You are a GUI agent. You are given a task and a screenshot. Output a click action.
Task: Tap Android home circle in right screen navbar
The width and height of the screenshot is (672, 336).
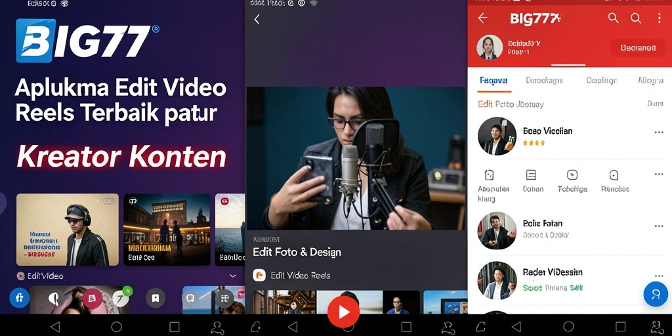tap(568, 327)
